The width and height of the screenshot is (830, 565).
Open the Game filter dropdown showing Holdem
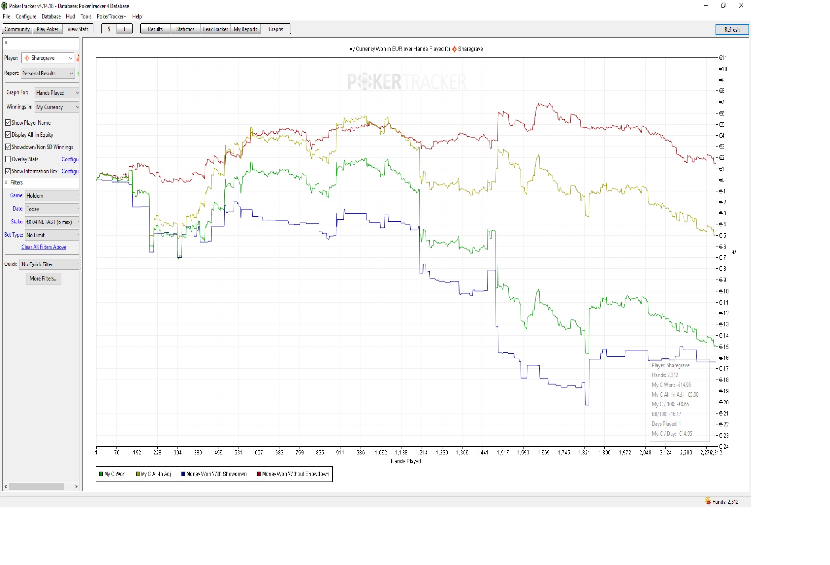coord(52,196)
